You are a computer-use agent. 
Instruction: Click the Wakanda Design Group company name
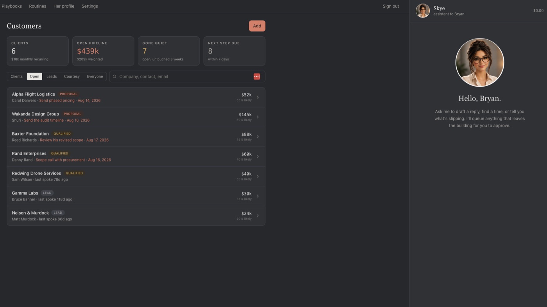point(35,114)
